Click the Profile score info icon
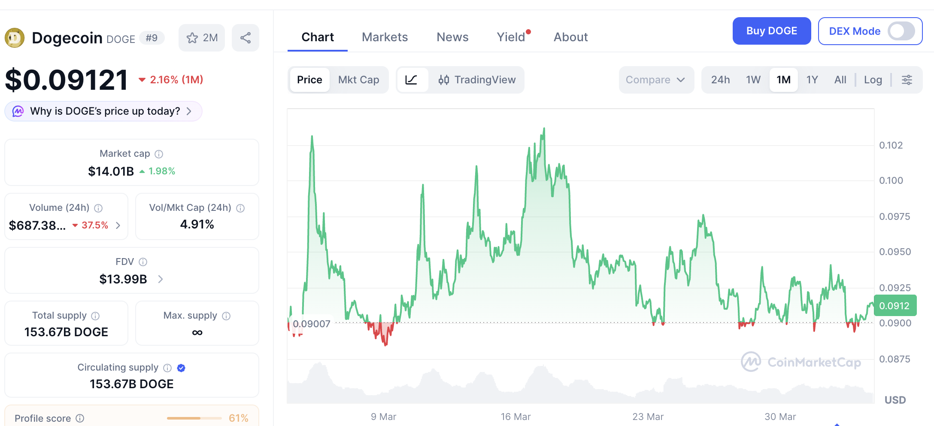This screenshot has height=426, width=934. 80,418
